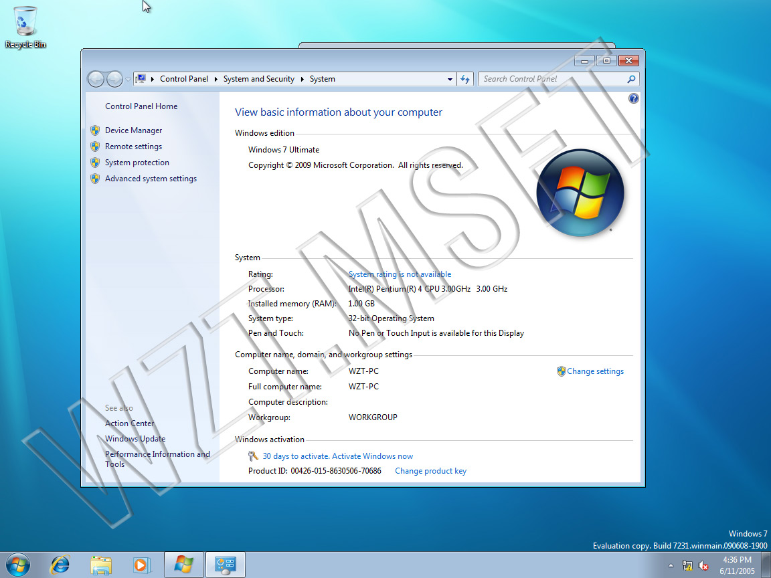Open Help with the question mark icon
771x578 pixels.
634,98
